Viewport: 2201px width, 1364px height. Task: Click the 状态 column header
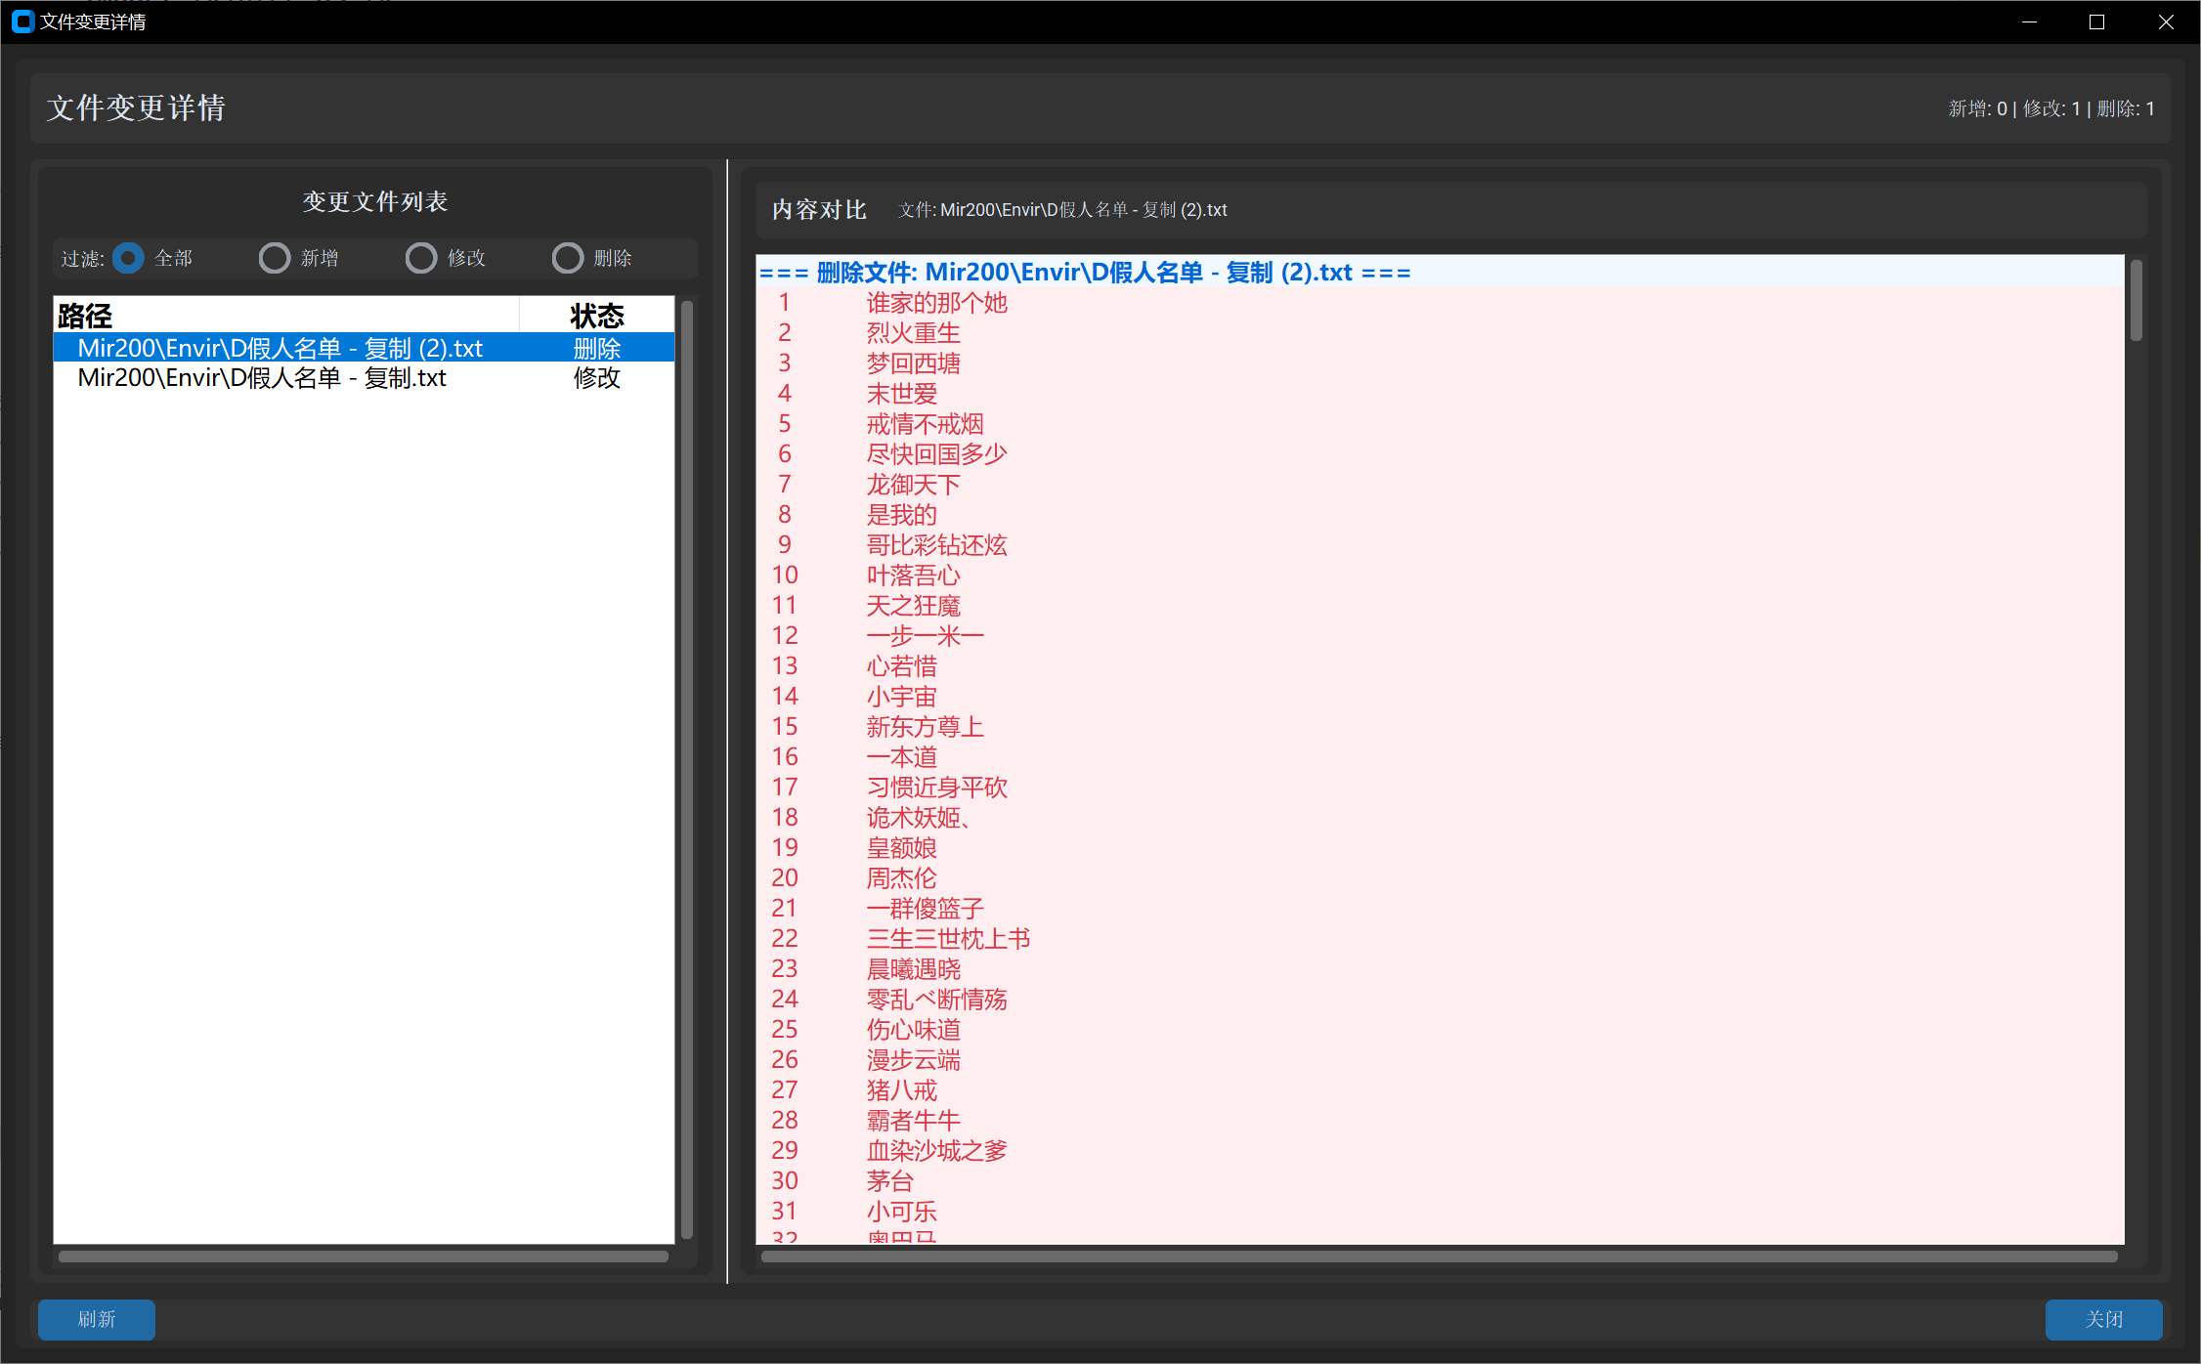[x=596, y=316]
